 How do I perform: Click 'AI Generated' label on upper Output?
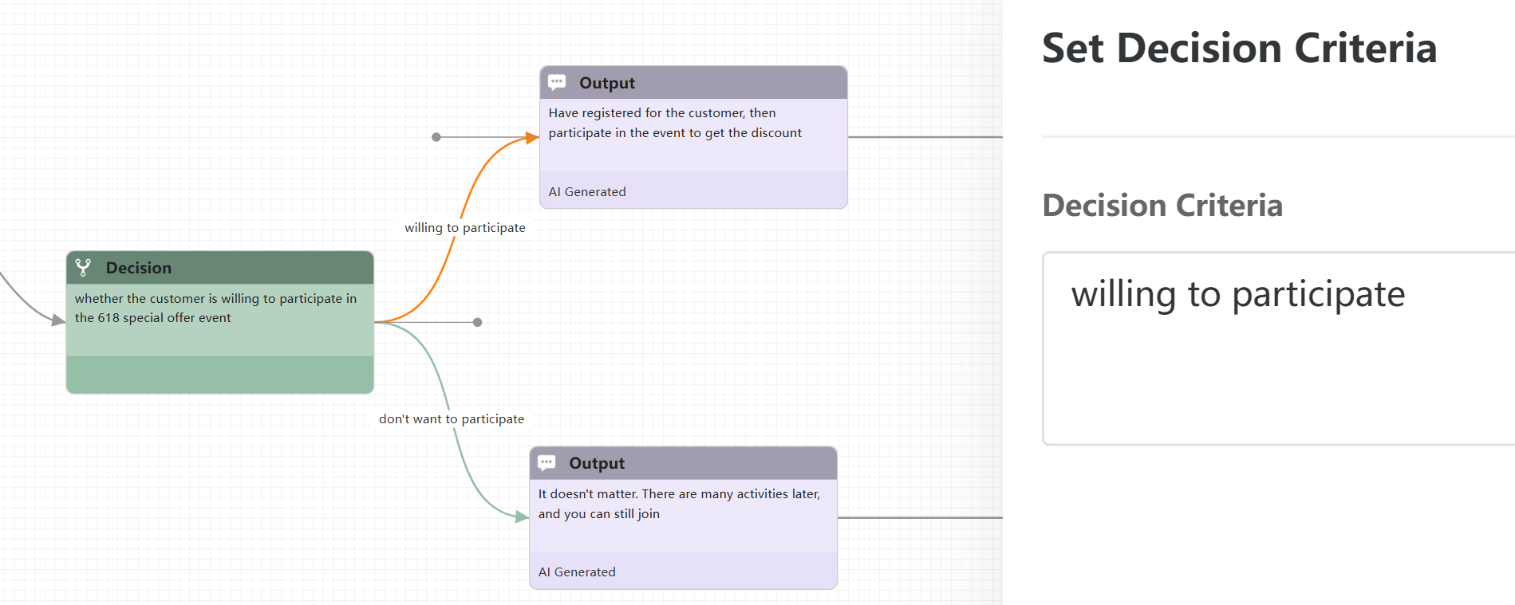pyautogui.click(x=587, y=192)
